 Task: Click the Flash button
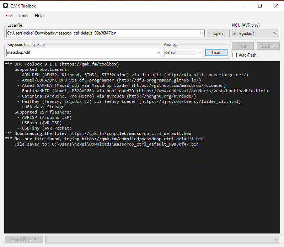pyautogui.click(x=243, y=46)
